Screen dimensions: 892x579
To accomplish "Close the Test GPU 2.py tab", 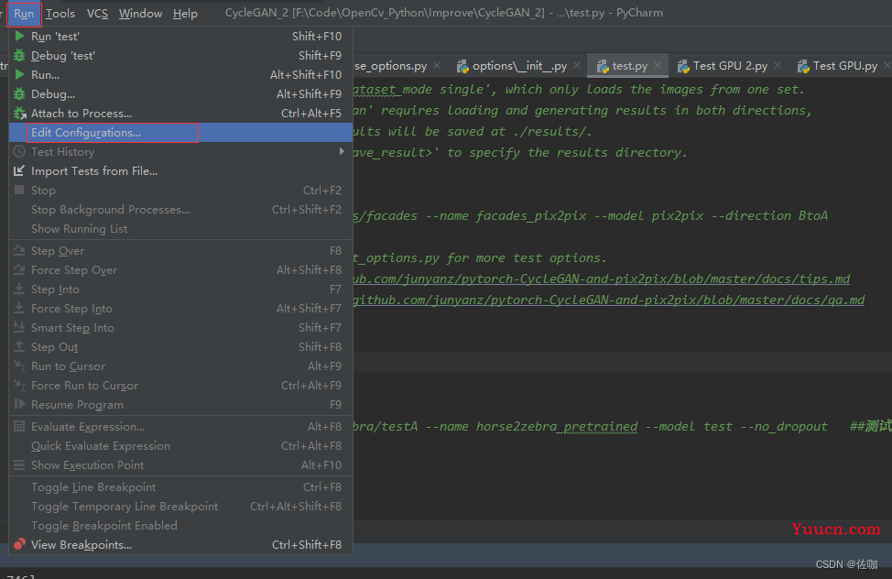I will coord(778,66).
